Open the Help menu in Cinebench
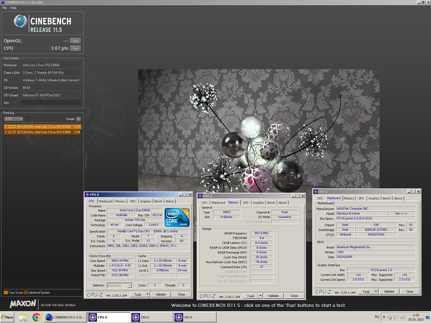 [13, 8]
